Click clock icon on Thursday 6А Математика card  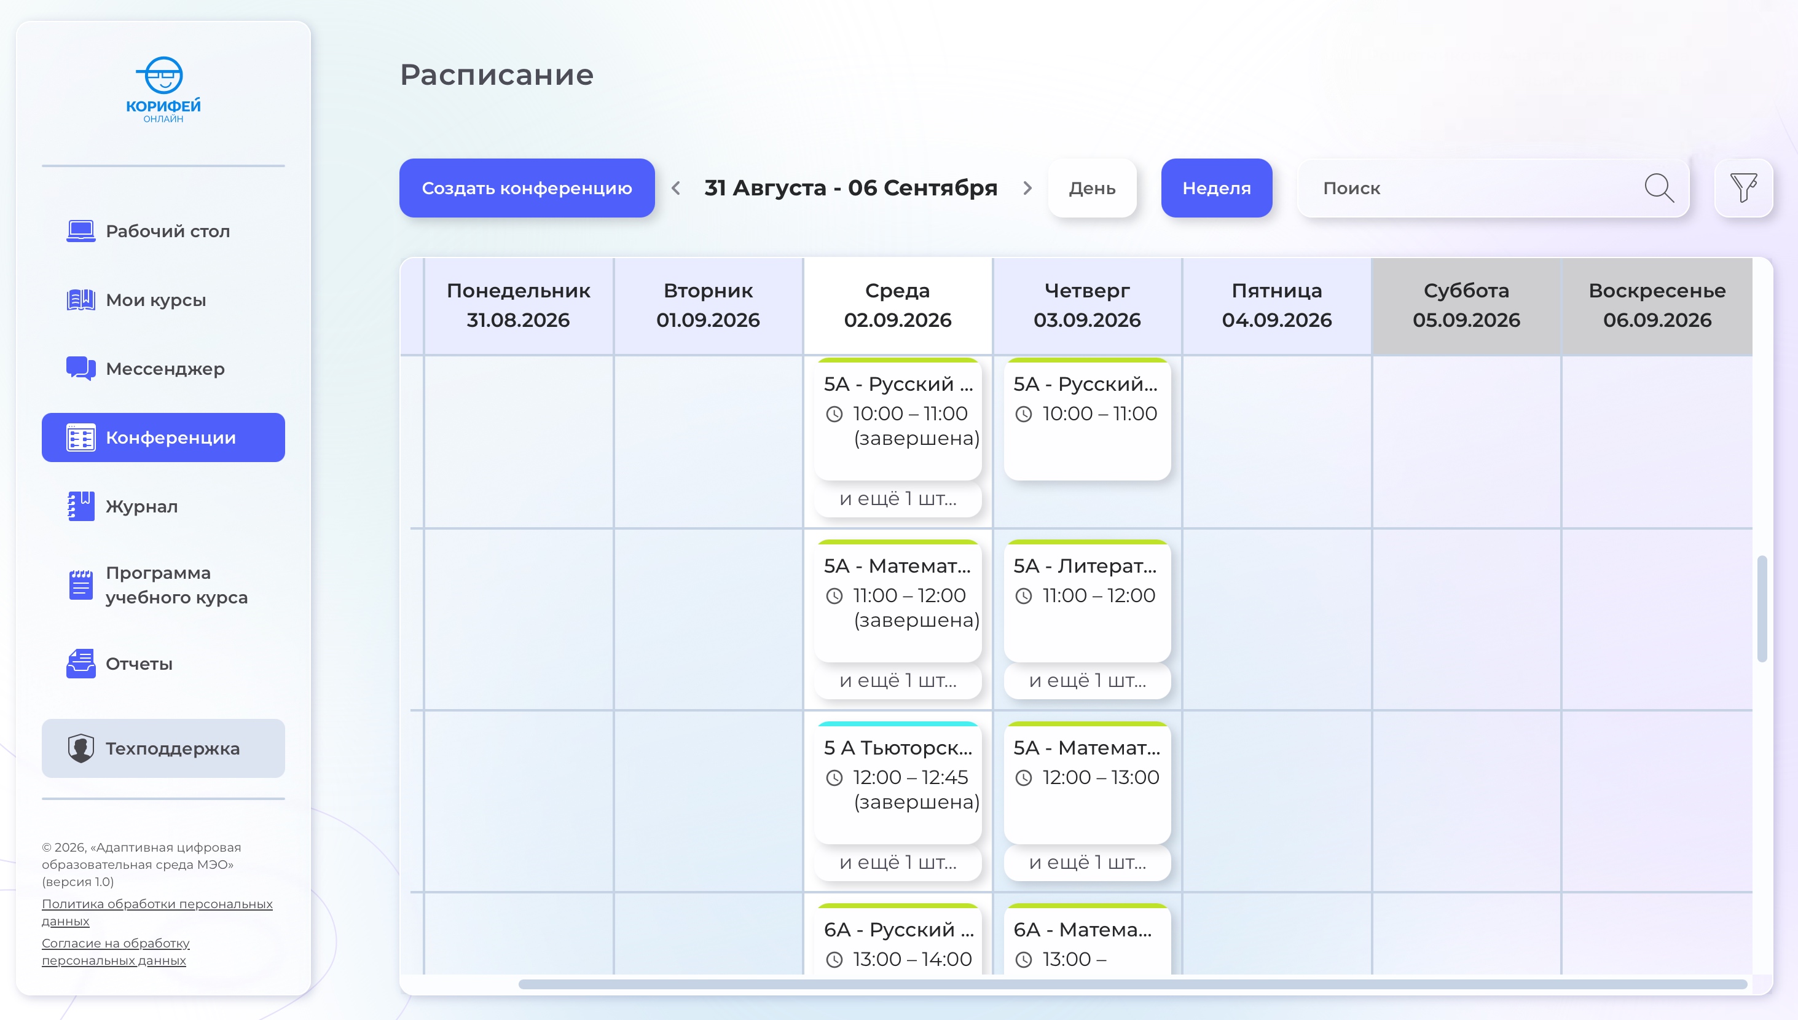click(x=1024, y=960)
